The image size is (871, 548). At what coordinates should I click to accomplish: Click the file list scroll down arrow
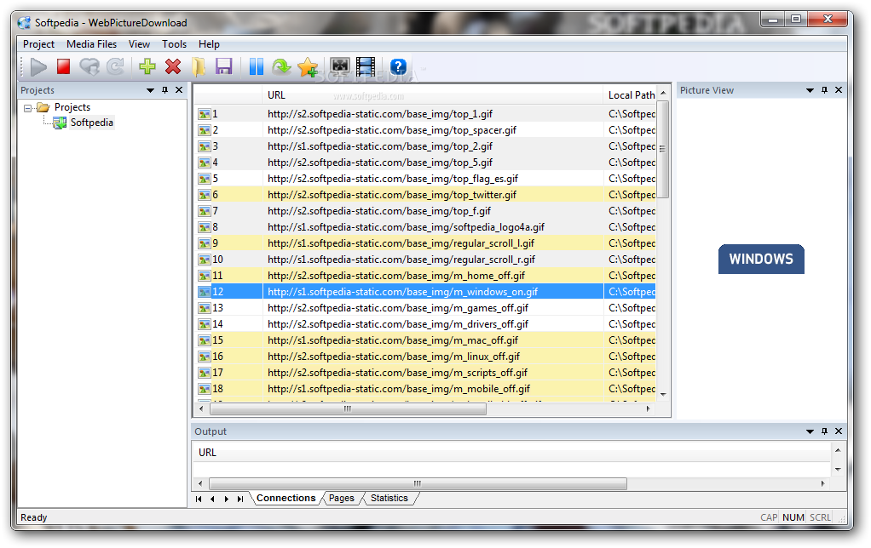point(663,394)
